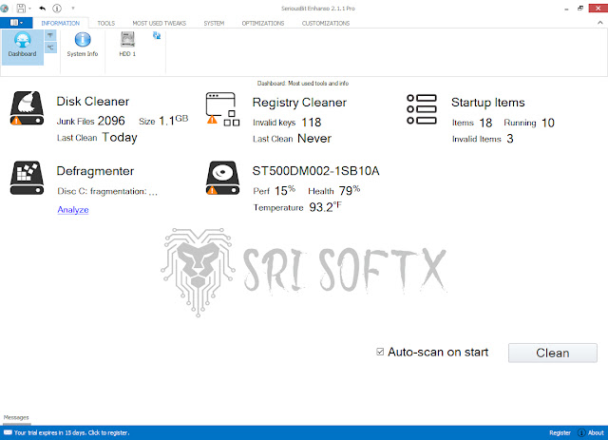Image resolution: width=608 pixels, height=440 pixels.
Task: Click the Health value 79%
Action: click(350, 190)
